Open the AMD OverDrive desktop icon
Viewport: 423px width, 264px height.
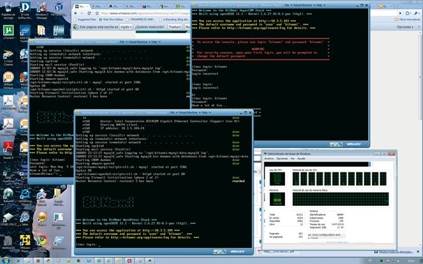(9, 175)
